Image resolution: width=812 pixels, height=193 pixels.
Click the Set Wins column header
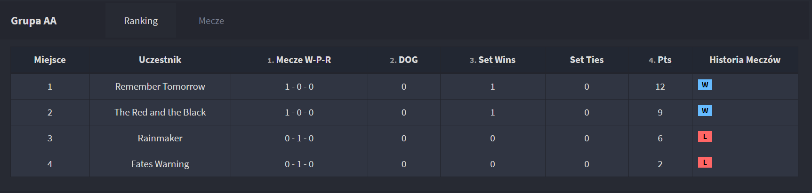pos(492,60)
